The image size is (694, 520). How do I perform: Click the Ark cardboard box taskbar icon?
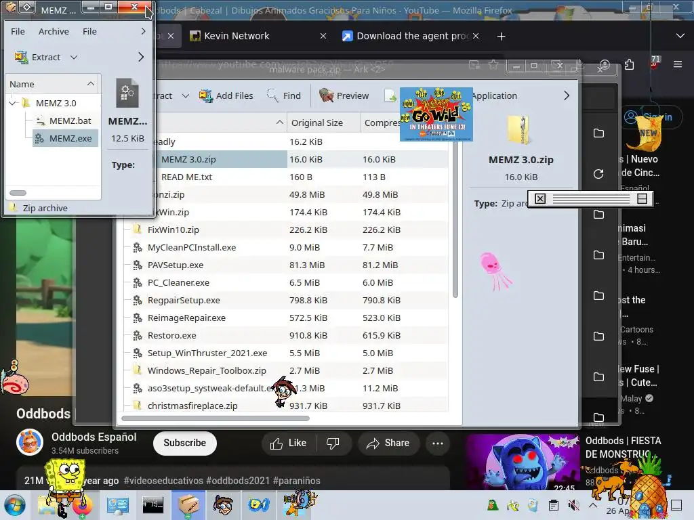(x=188, y=504)
